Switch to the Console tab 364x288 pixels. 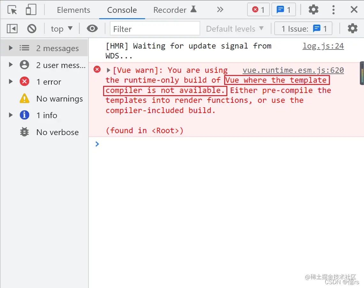[122, 10]
